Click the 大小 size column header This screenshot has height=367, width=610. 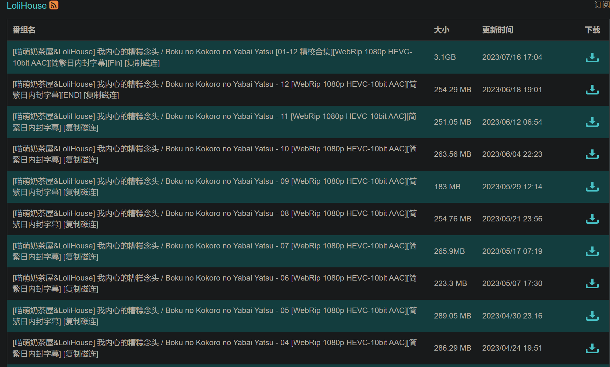[441, 30]
